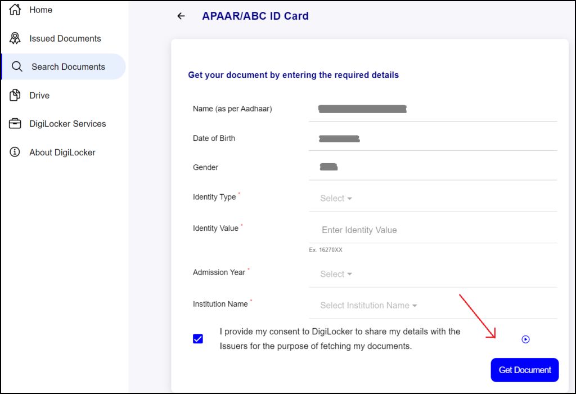Click the consent statement text
The width and height of the screenshot is (576, 394).
[340, 339]
